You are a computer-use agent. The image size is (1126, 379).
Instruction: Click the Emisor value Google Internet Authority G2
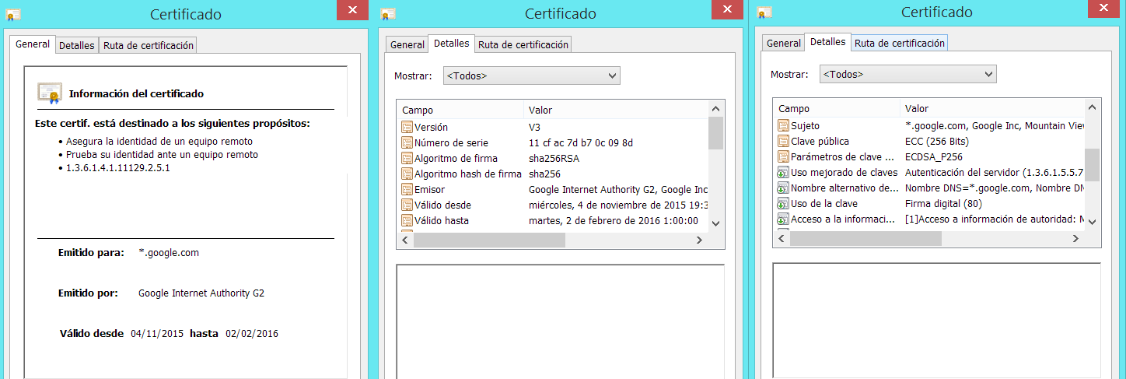coord(618,189)
